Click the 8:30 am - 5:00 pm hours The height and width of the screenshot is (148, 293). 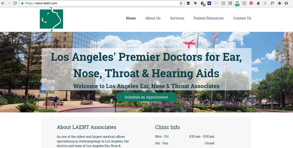point(202,137)
